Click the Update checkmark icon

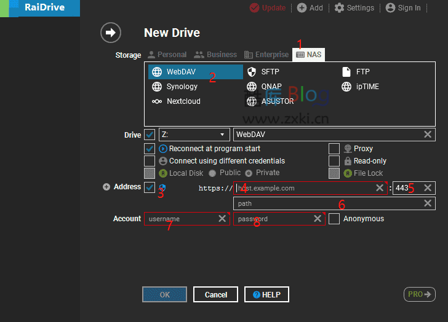254,8
